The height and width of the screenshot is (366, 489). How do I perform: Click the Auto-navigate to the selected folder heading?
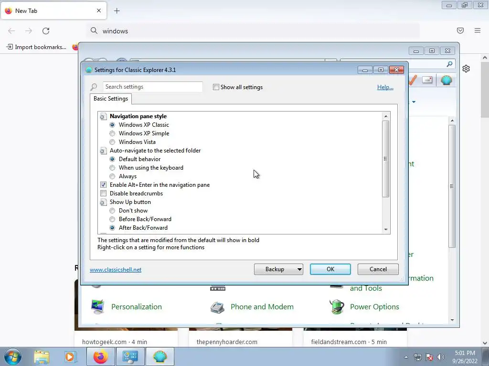click(155, 151)
